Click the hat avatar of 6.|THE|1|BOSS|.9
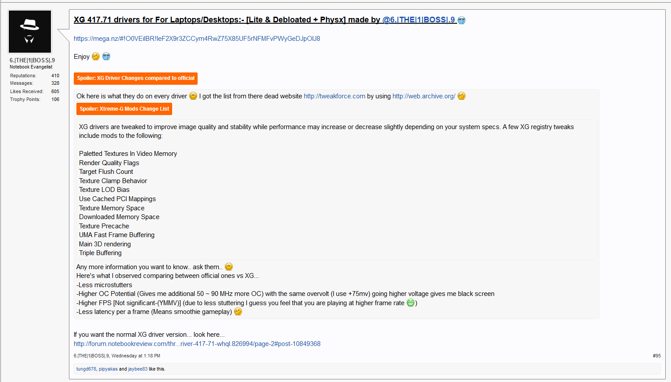 click(x=30, y=32)
